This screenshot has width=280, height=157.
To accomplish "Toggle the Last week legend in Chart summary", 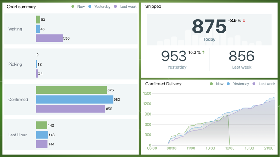I will (125, 7).
